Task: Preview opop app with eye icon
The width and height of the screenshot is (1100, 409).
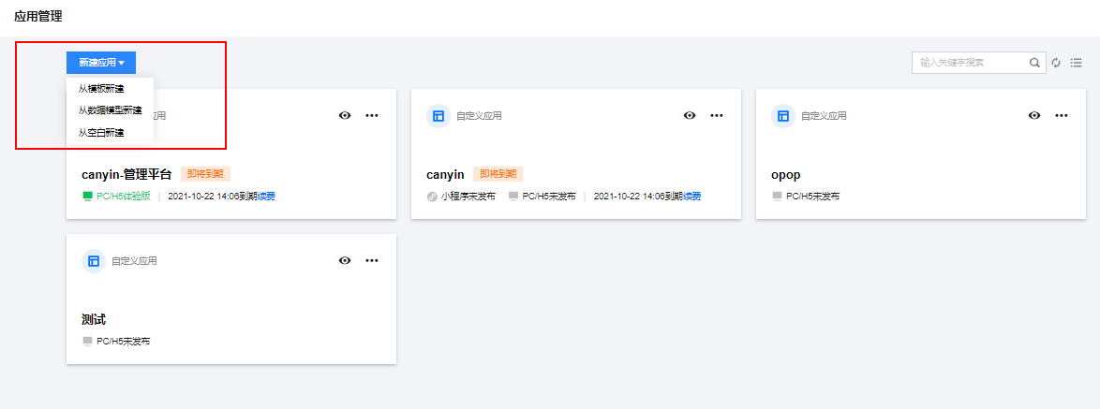Action: point(1034,115)
